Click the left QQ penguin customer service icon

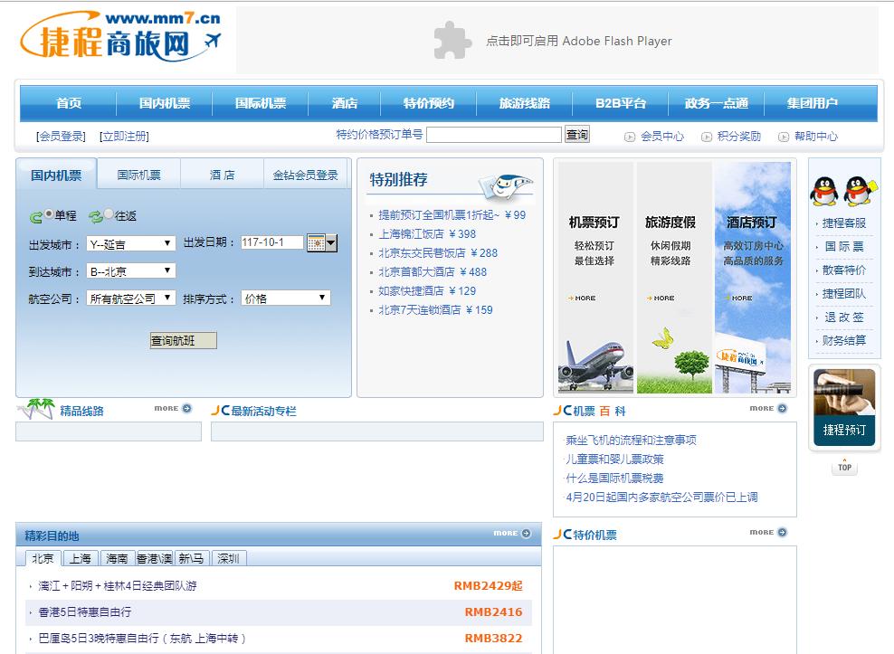pos(824,190)
